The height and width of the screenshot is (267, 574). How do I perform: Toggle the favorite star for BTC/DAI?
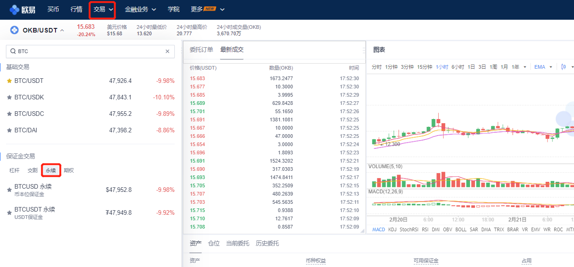9,131
